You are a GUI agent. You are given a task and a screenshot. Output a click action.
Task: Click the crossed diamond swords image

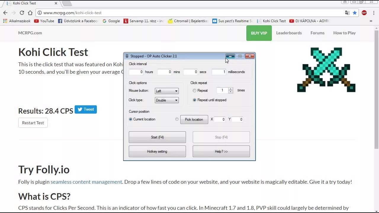326,70
